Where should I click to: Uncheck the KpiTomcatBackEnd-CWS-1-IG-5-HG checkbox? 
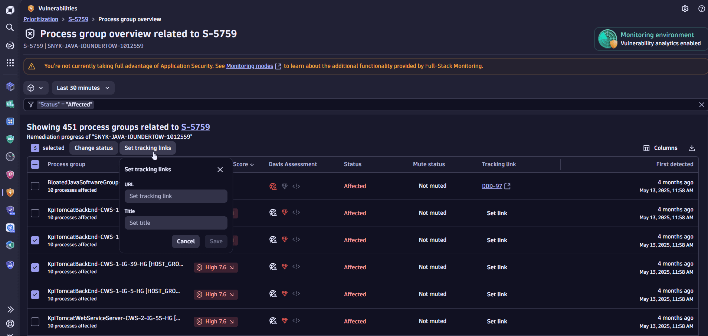(x=35, y=294)
